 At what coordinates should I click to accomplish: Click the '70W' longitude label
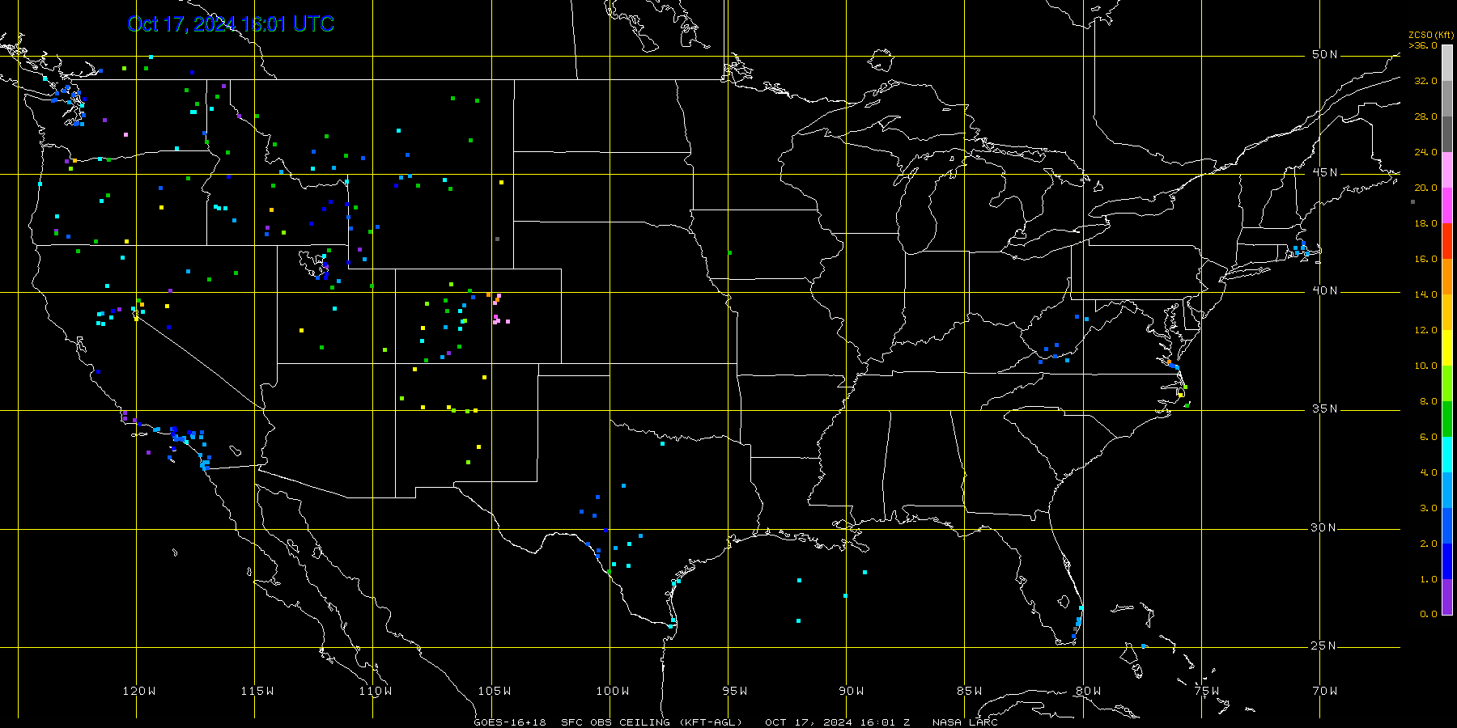[1325, 691]
